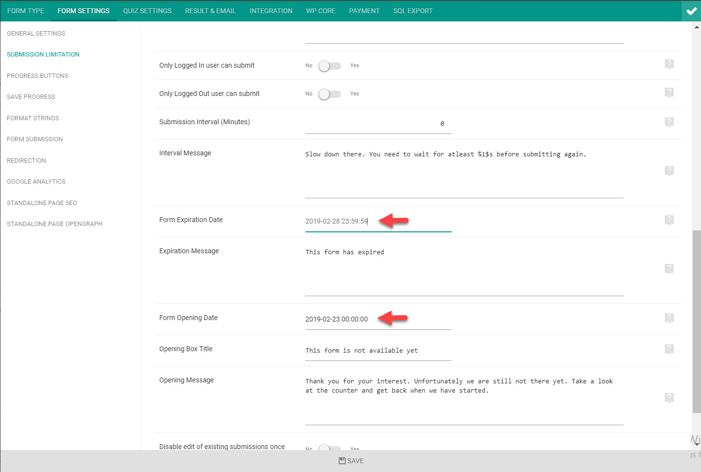Select General Settings in the sidebar
Image resolution: width=701 pixels, height=472 pixels.
point(36,34)
